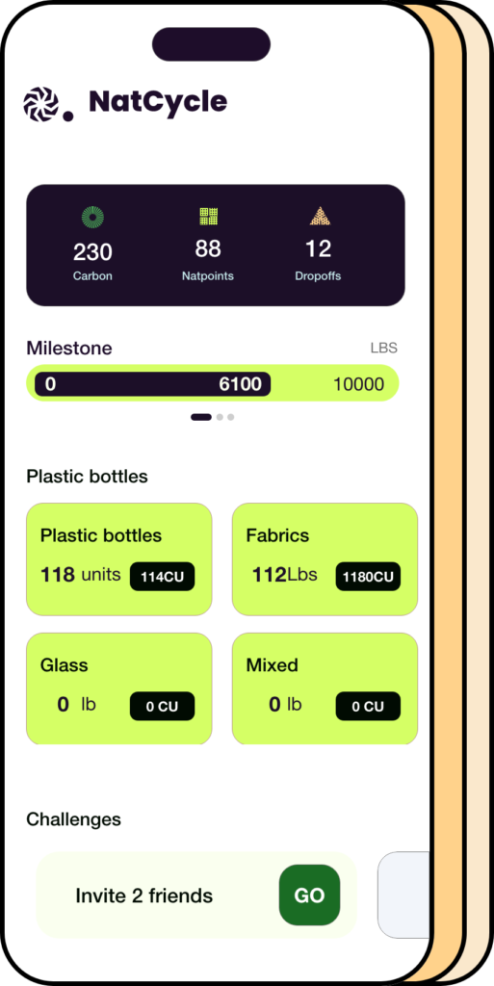The image size is (494, 986).
Task: Click the NatCycle title text
Action: point(158,102)
